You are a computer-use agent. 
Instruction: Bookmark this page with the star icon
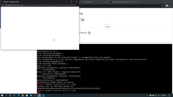click(x=162, y=6)
